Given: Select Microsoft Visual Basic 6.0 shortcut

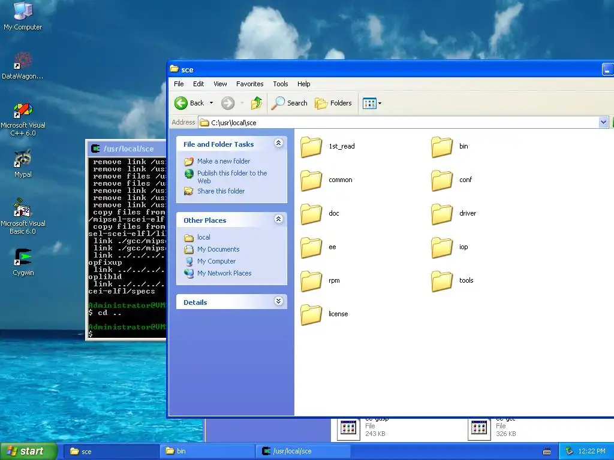Looking at the screenshot, I should (x=23, y=217).
